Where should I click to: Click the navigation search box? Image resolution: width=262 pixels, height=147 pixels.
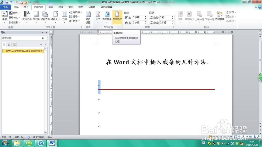[21, 38]
